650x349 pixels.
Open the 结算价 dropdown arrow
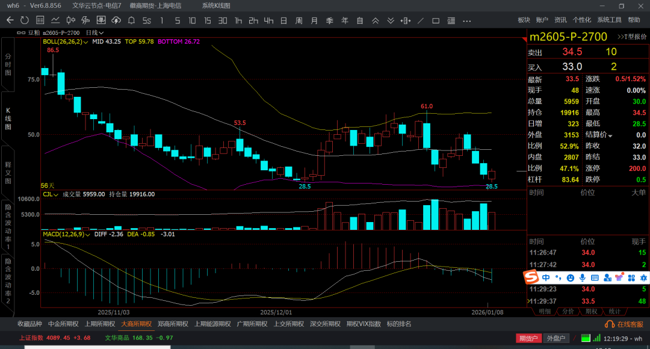tap(610, 135)
